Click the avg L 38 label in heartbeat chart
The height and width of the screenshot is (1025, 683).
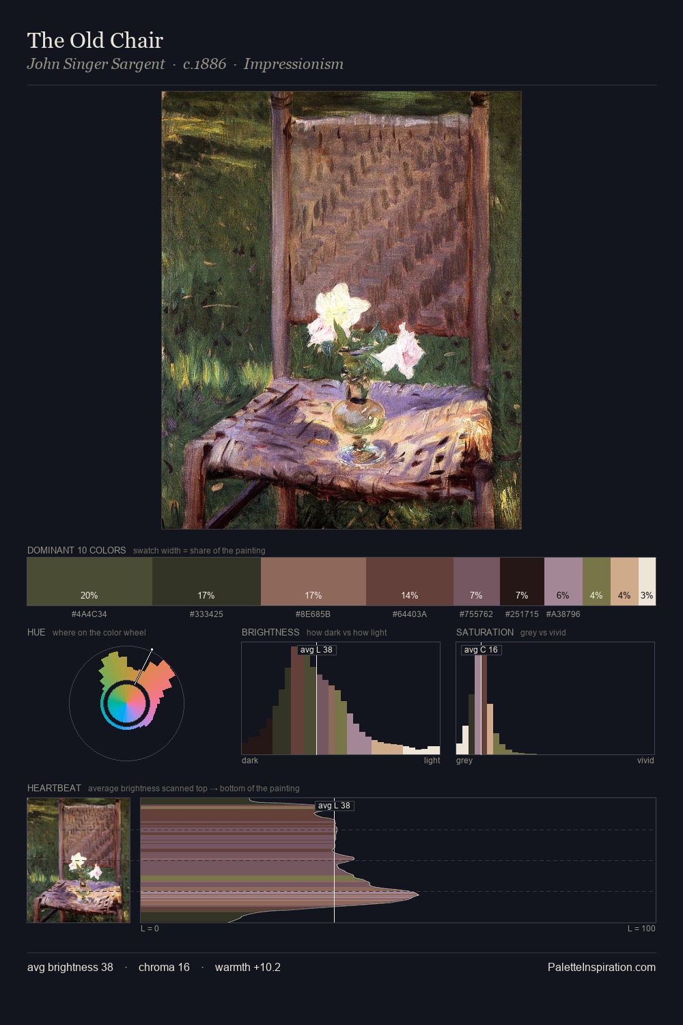point(334,806)
